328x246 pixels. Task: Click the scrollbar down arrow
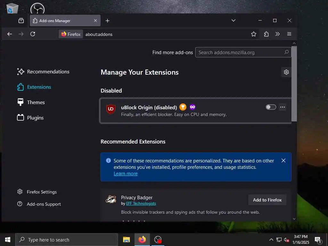coord(294,219)
